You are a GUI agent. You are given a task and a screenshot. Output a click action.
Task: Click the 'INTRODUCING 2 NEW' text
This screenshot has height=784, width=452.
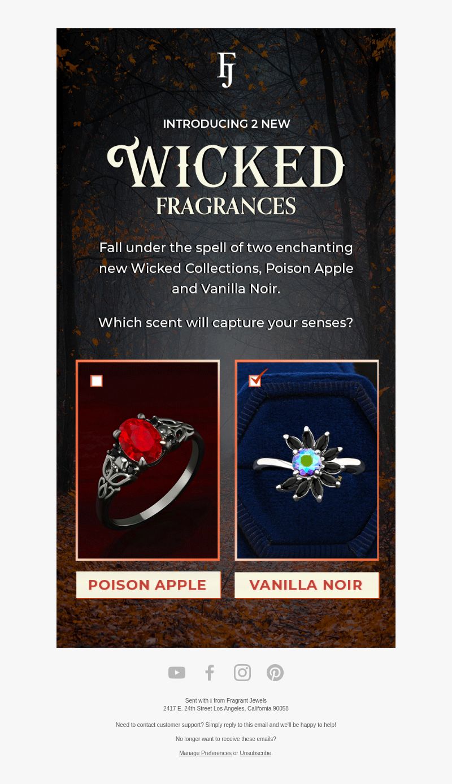[226, 124]
